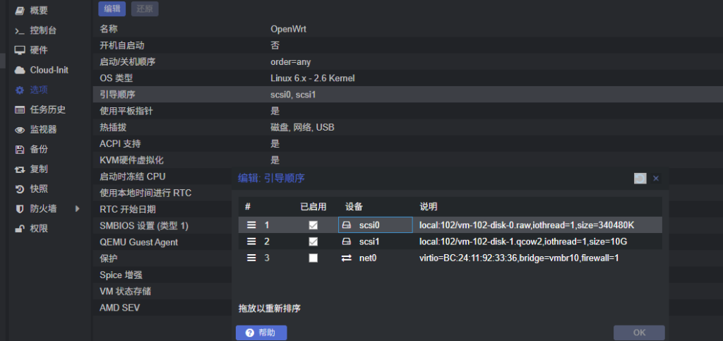Click the drag handle for scsi1 row
723x341 pixels.
point(251,241)
